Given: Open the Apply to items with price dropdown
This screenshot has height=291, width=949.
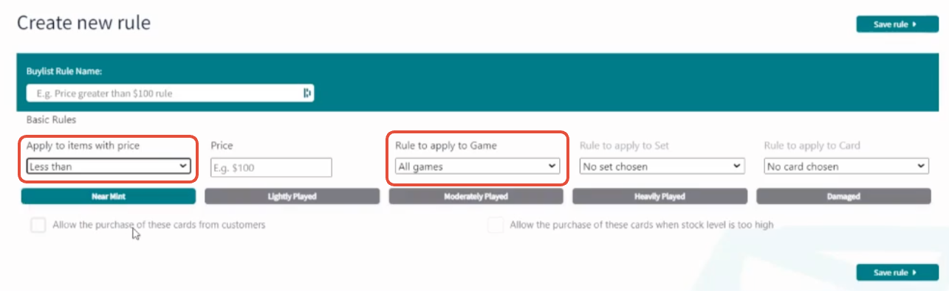Looking at the screenshot, I should [109, 166].
